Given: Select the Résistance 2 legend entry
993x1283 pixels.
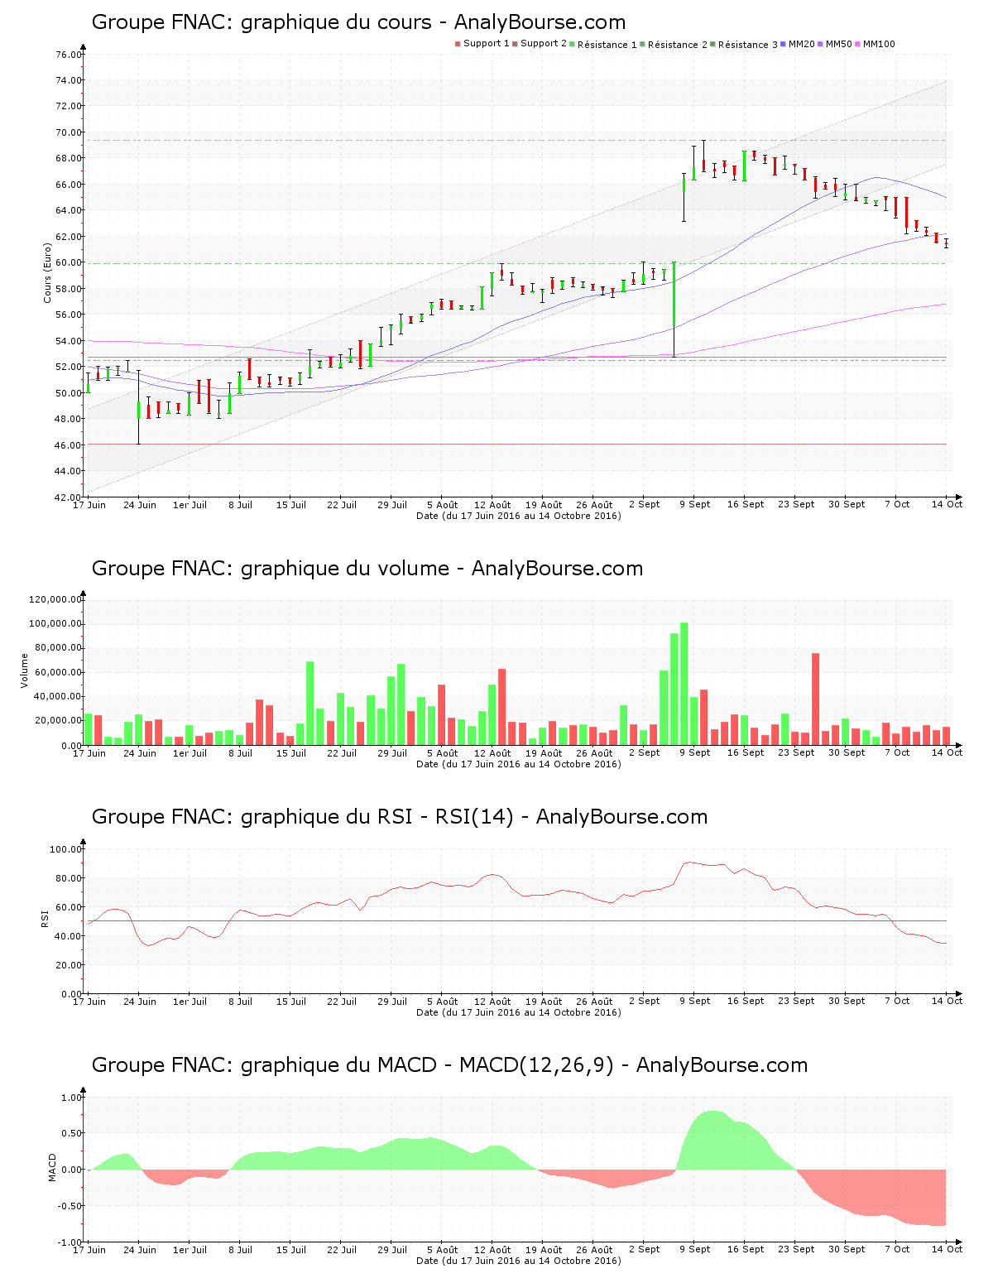Looking at the screenshot, I should coord(674,44).
